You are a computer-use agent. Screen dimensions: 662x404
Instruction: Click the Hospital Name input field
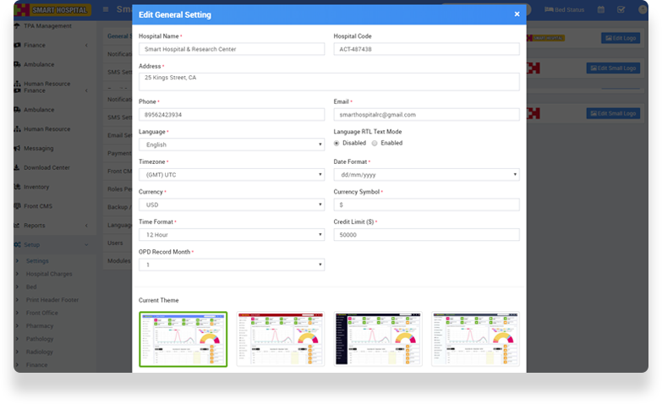tap(231, 49)
